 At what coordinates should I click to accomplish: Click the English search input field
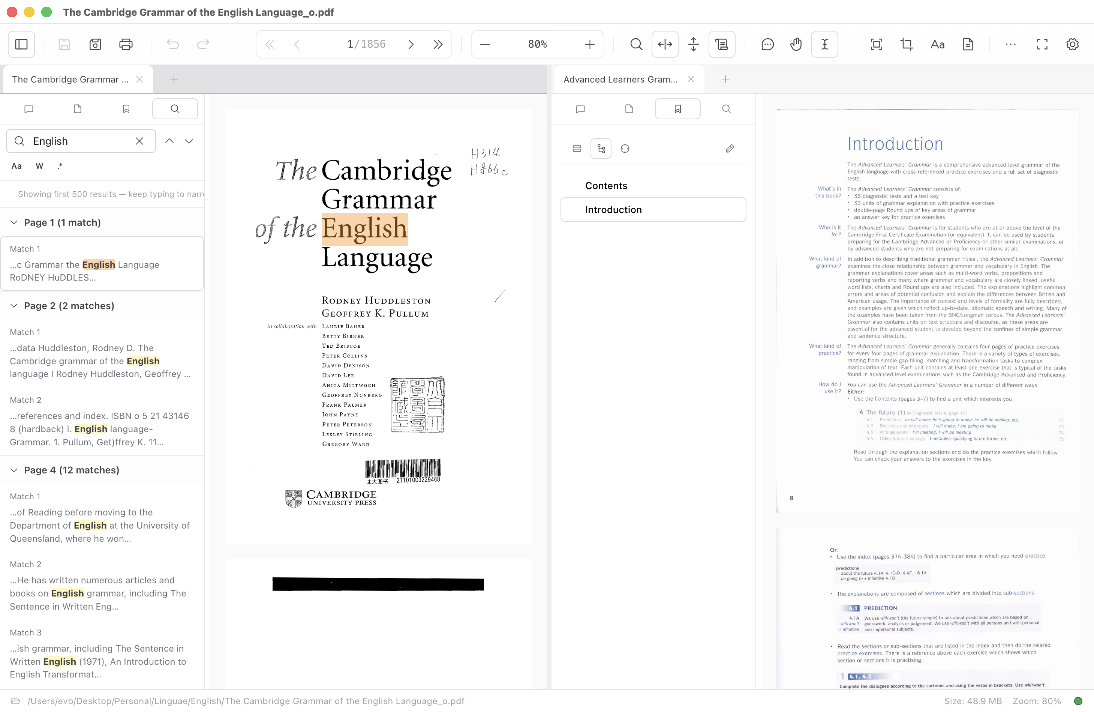point(81,141)
